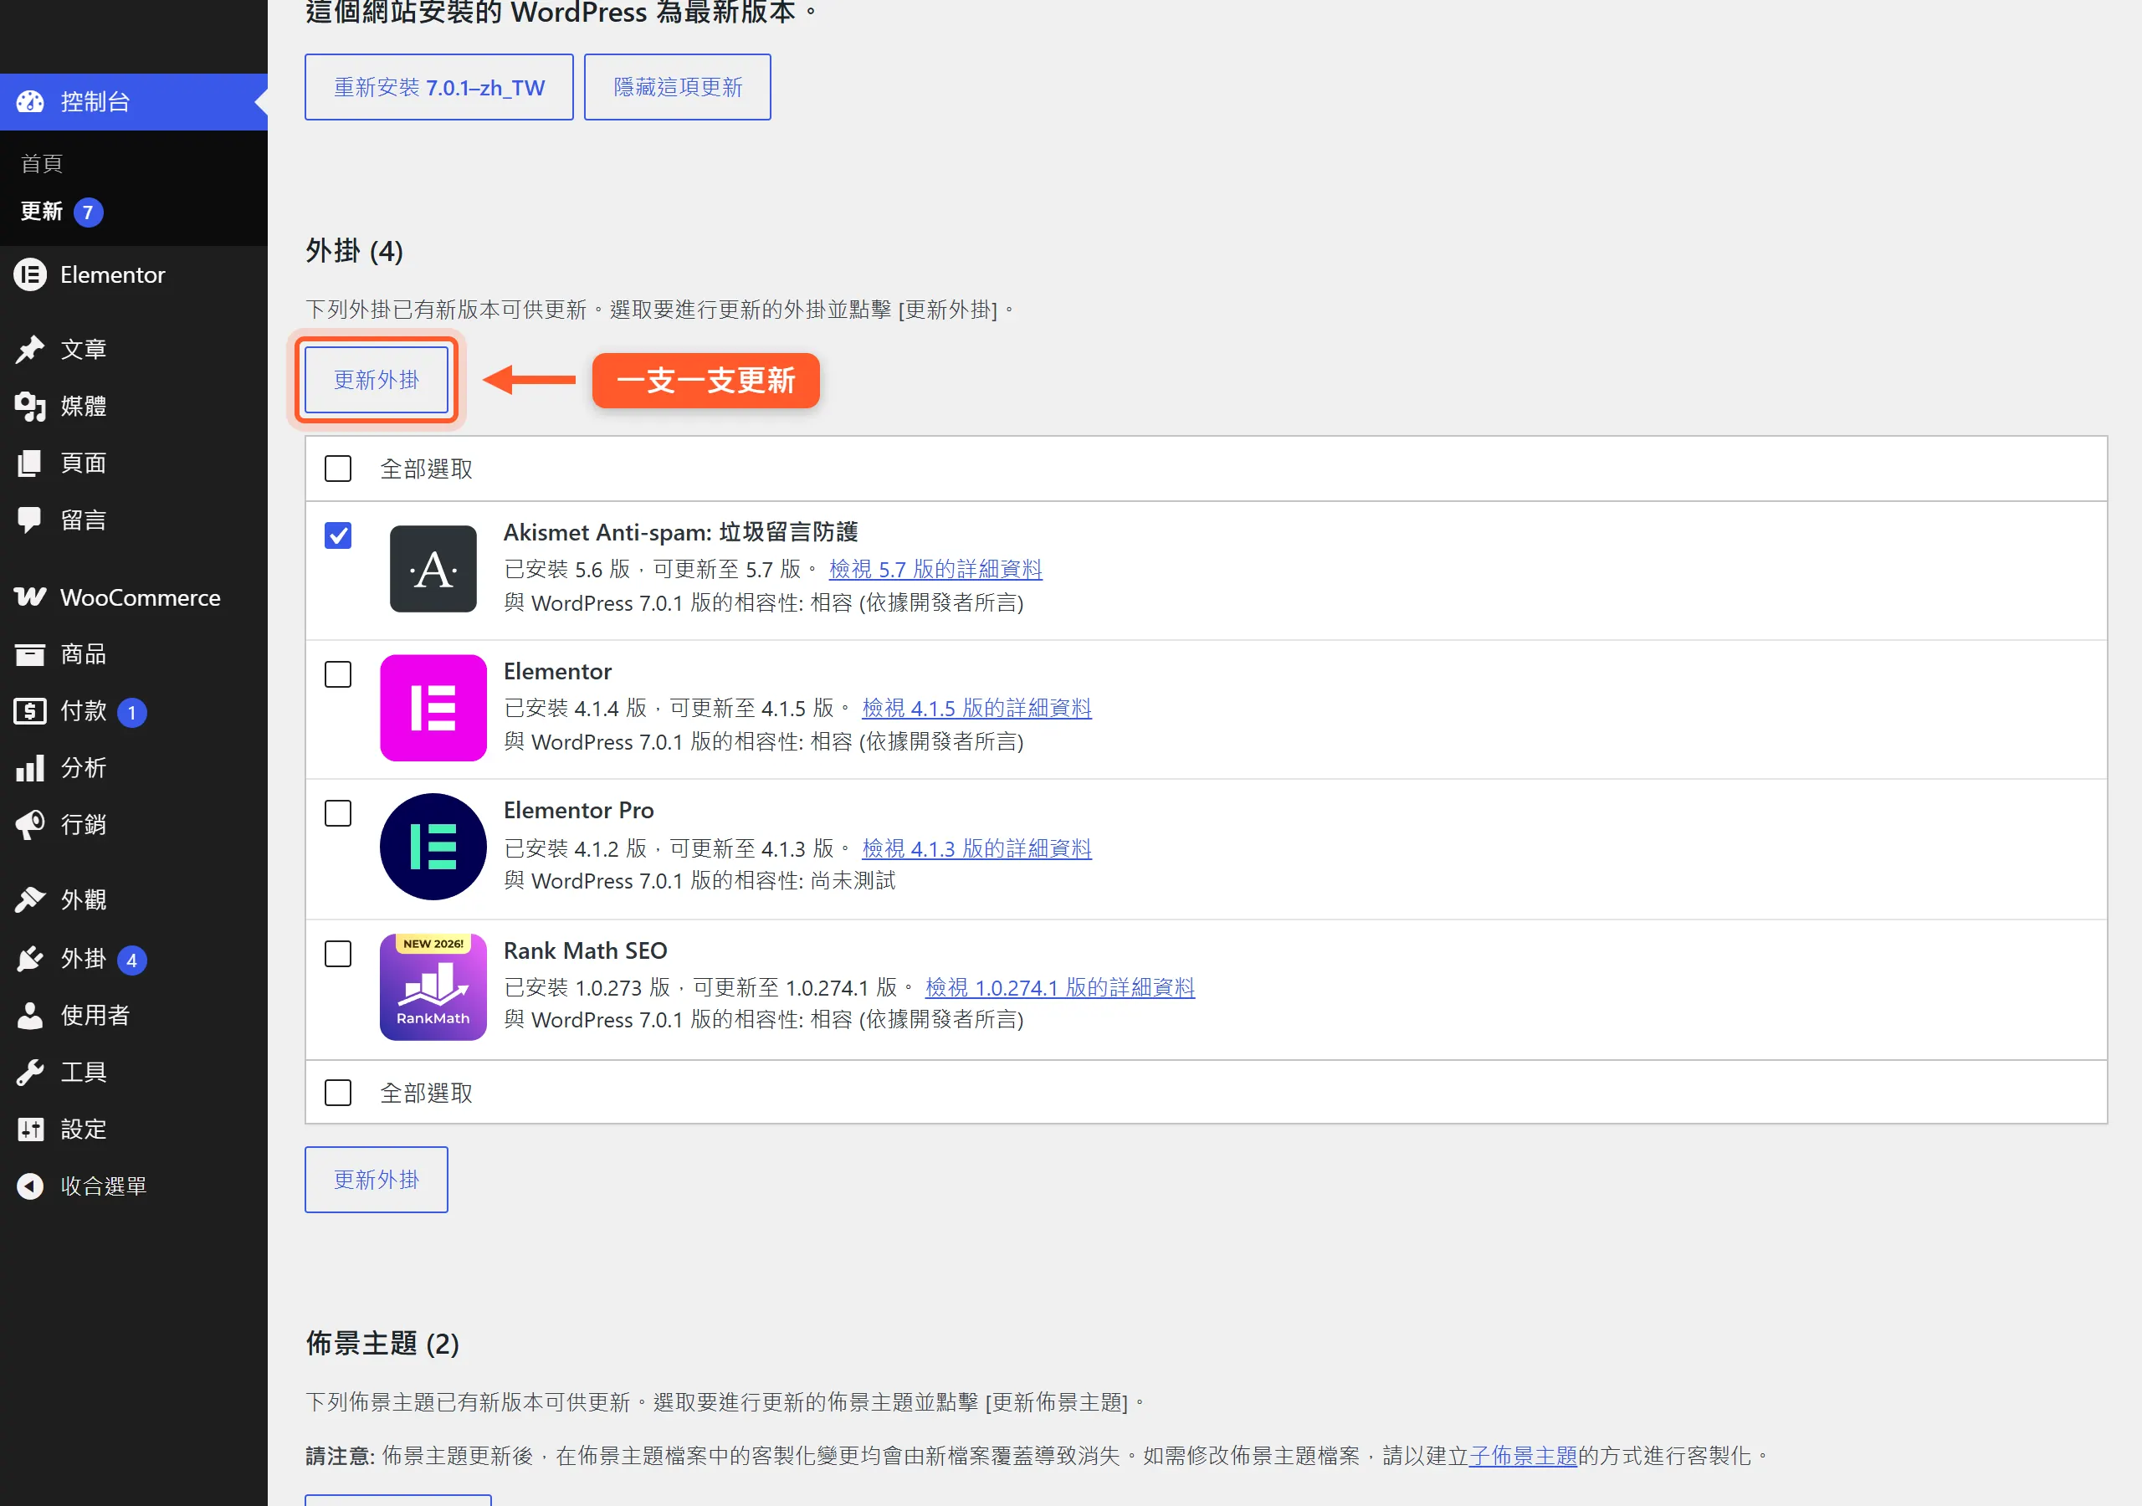The width and height of the screenshot is (2142, 1506).
Task: Check the Elementor plugin checkbox
Action: click(338, 674)
